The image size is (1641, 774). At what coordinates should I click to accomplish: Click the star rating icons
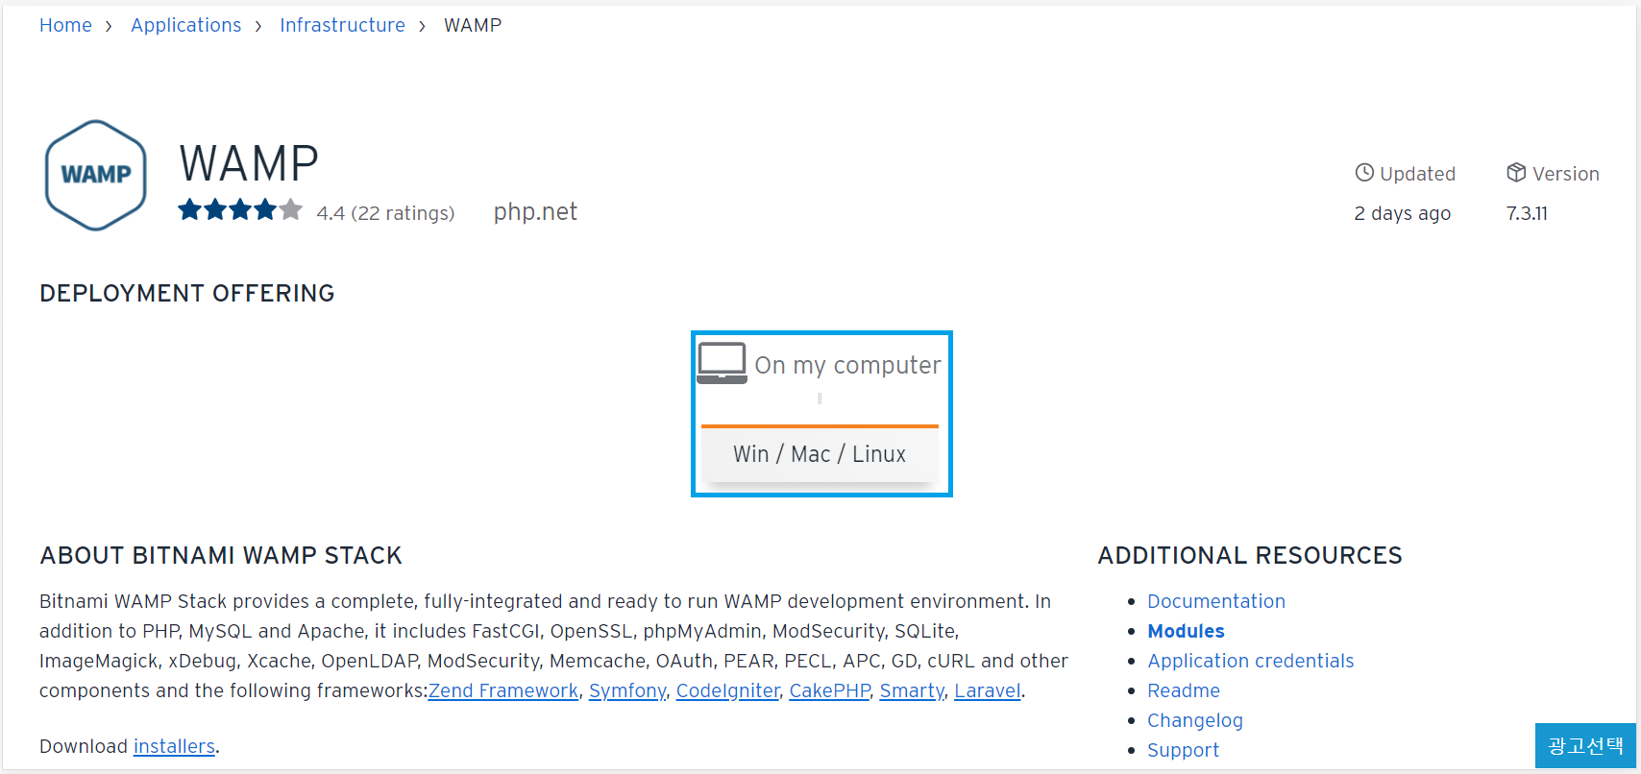coord(240,209)
